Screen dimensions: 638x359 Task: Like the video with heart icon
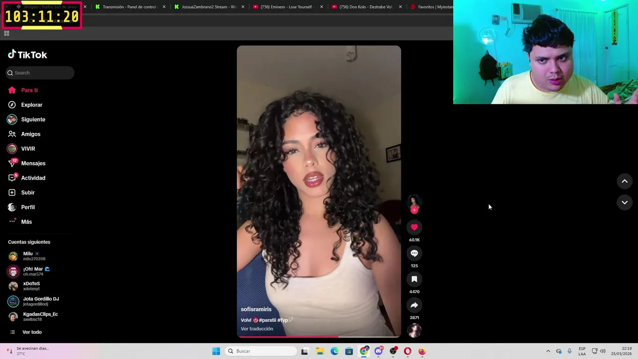pyautogui.click(x=414, y=227)
